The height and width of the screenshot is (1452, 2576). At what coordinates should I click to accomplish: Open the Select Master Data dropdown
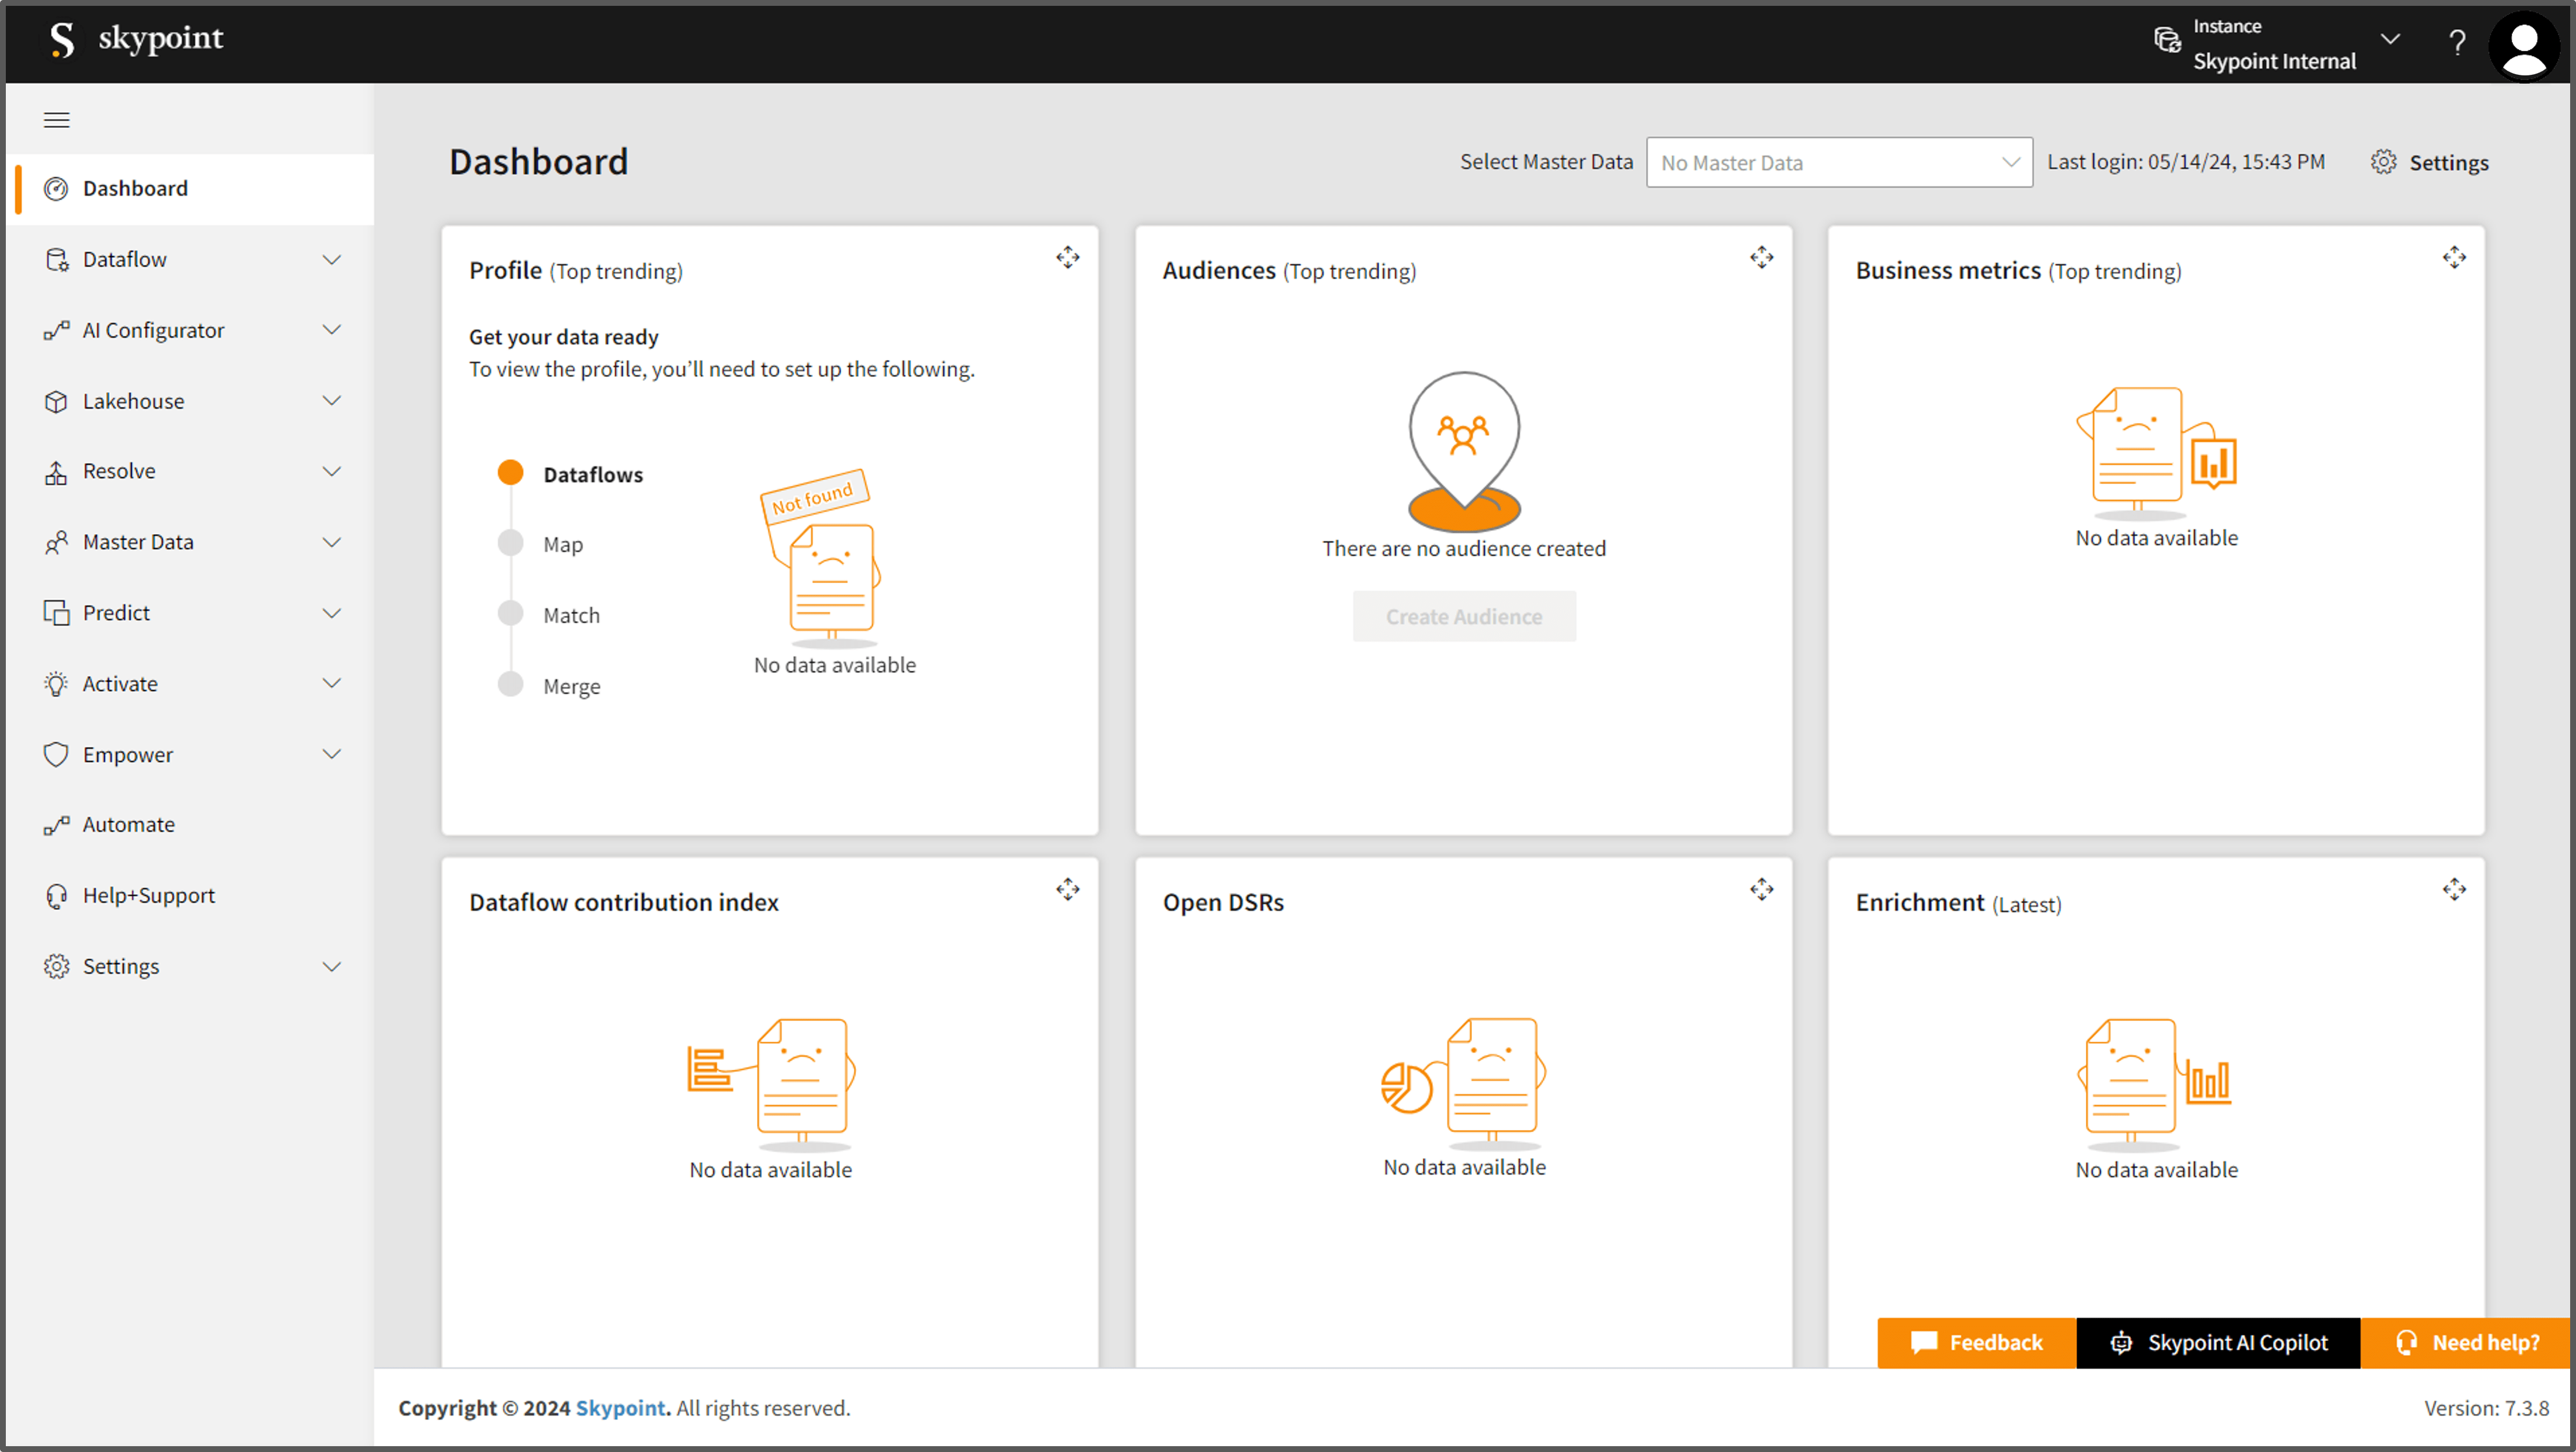tap(1838, 162)
